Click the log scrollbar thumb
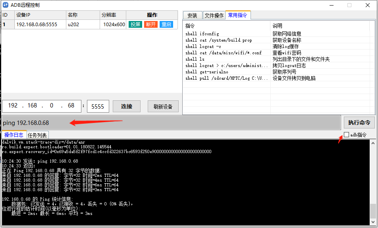 click(x=373, y=211)
